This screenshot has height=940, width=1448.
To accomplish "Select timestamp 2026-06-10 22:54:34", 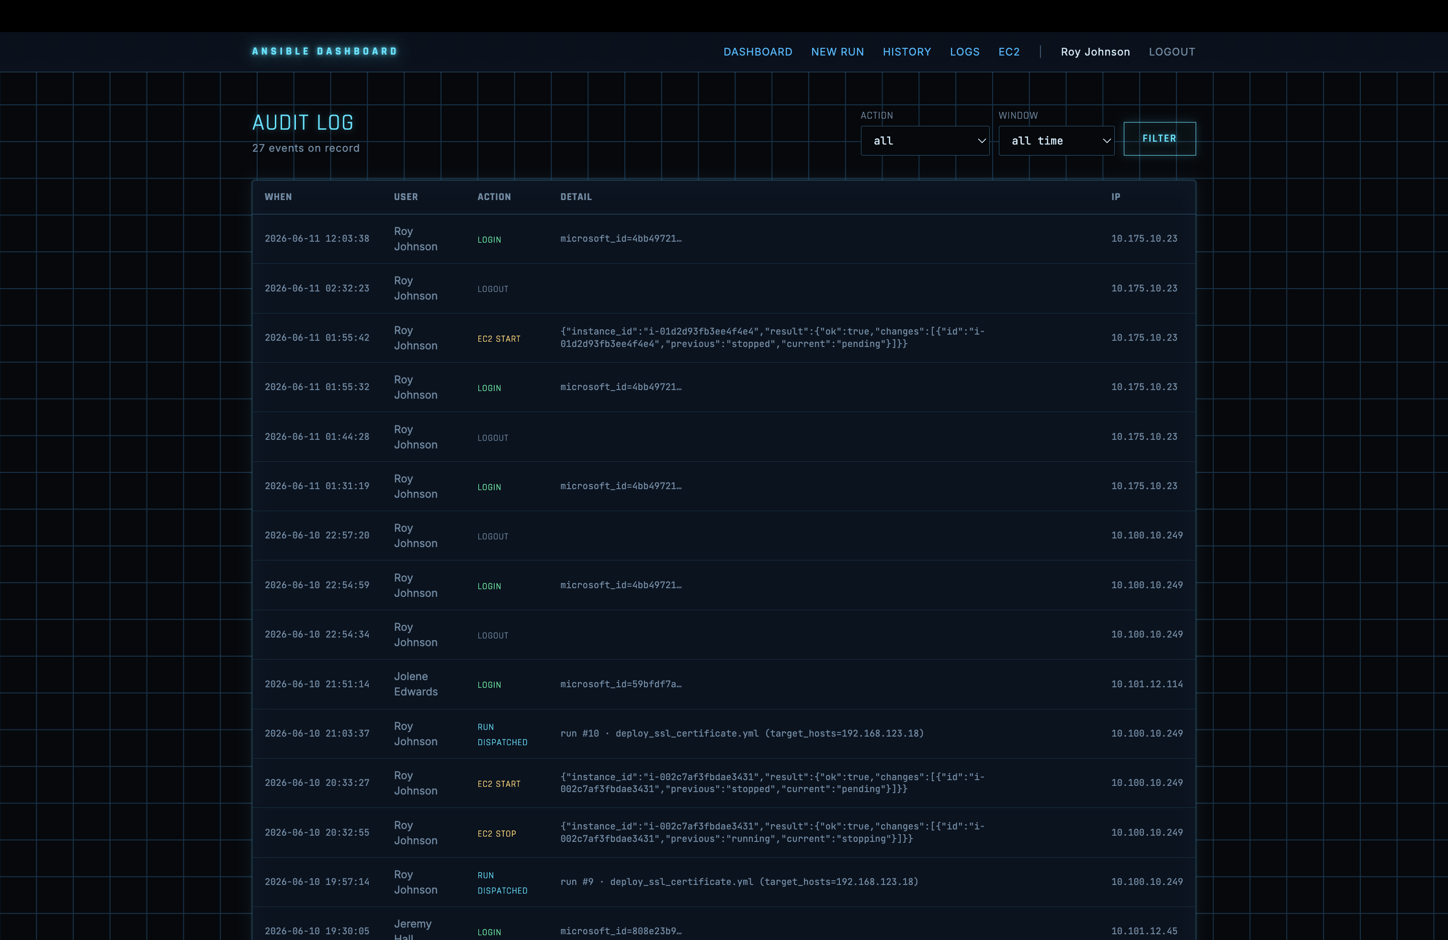I will (317, 634).
